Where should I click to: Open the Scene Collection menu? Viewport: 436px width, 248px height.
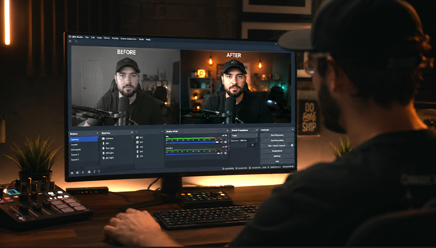pos(129,39)
